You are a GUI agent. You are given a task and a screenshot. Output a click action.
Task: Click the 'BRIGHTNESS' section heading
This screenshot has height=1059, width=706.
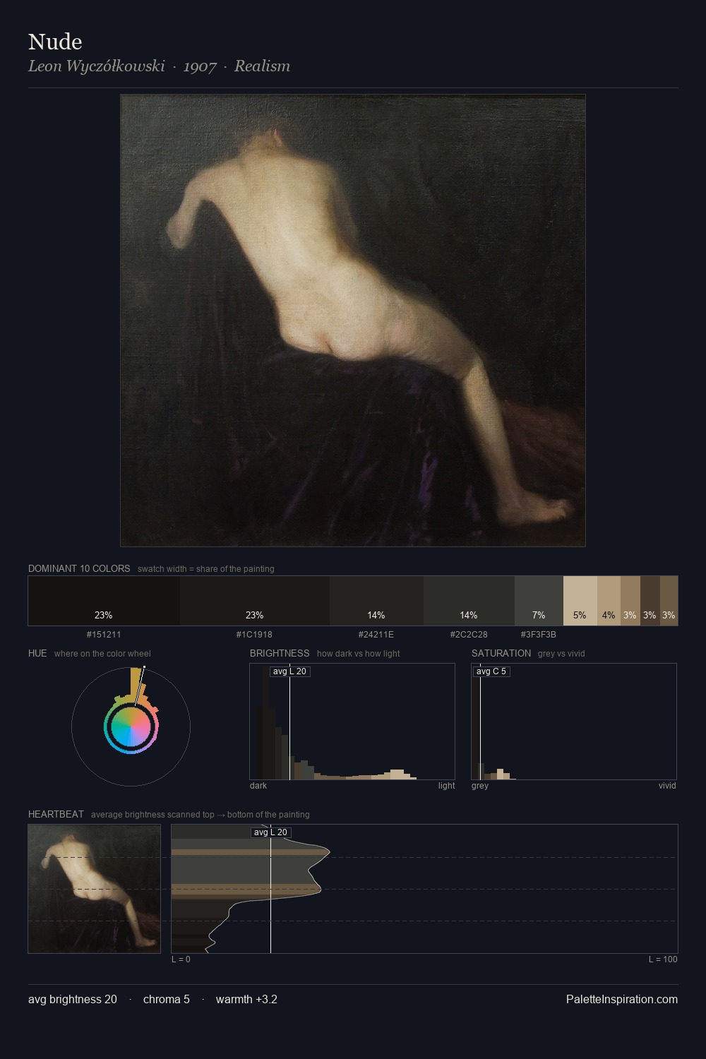pos(280,653)
